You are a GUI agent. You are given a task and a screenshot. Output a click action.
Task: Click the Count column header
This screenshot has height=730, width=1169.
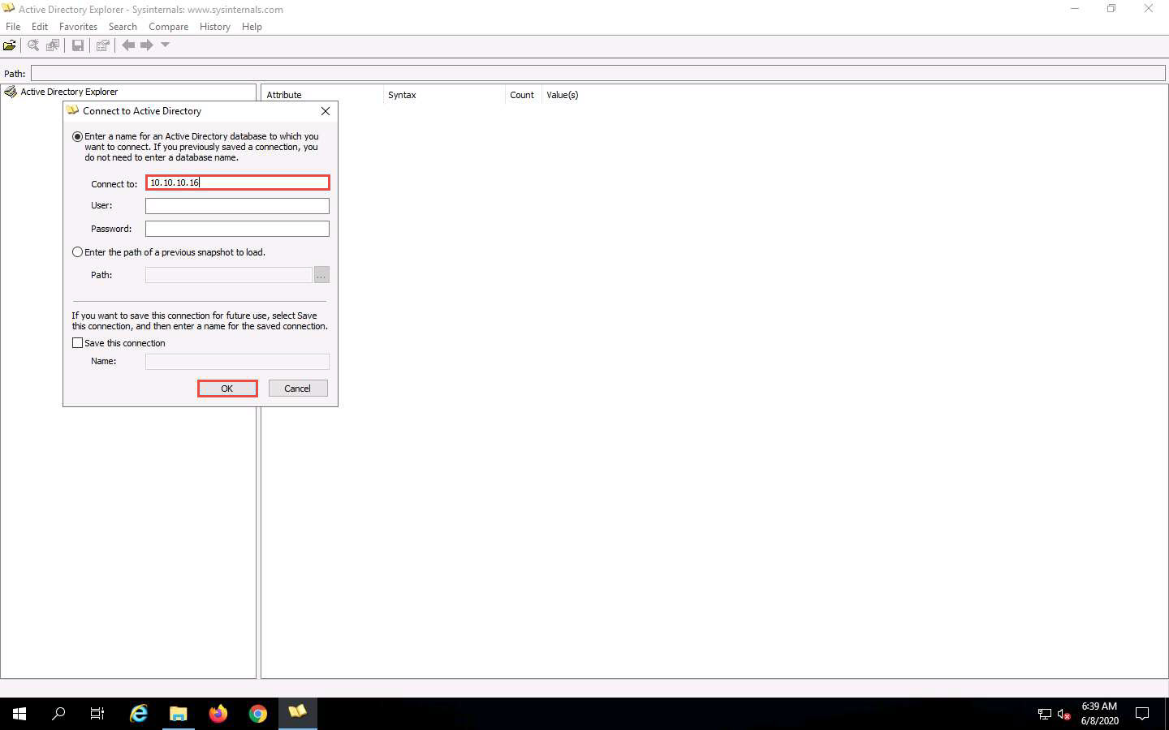click(x=522, y=95)
